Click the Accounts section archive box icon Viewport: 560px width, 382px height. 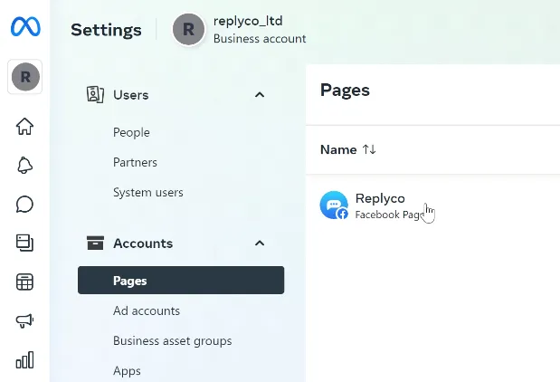coord(95,243)
